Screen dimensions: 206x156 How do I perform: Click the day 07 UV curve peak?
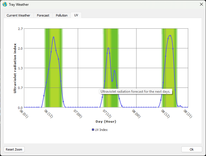pyautogui.click(x=108, y=48)
